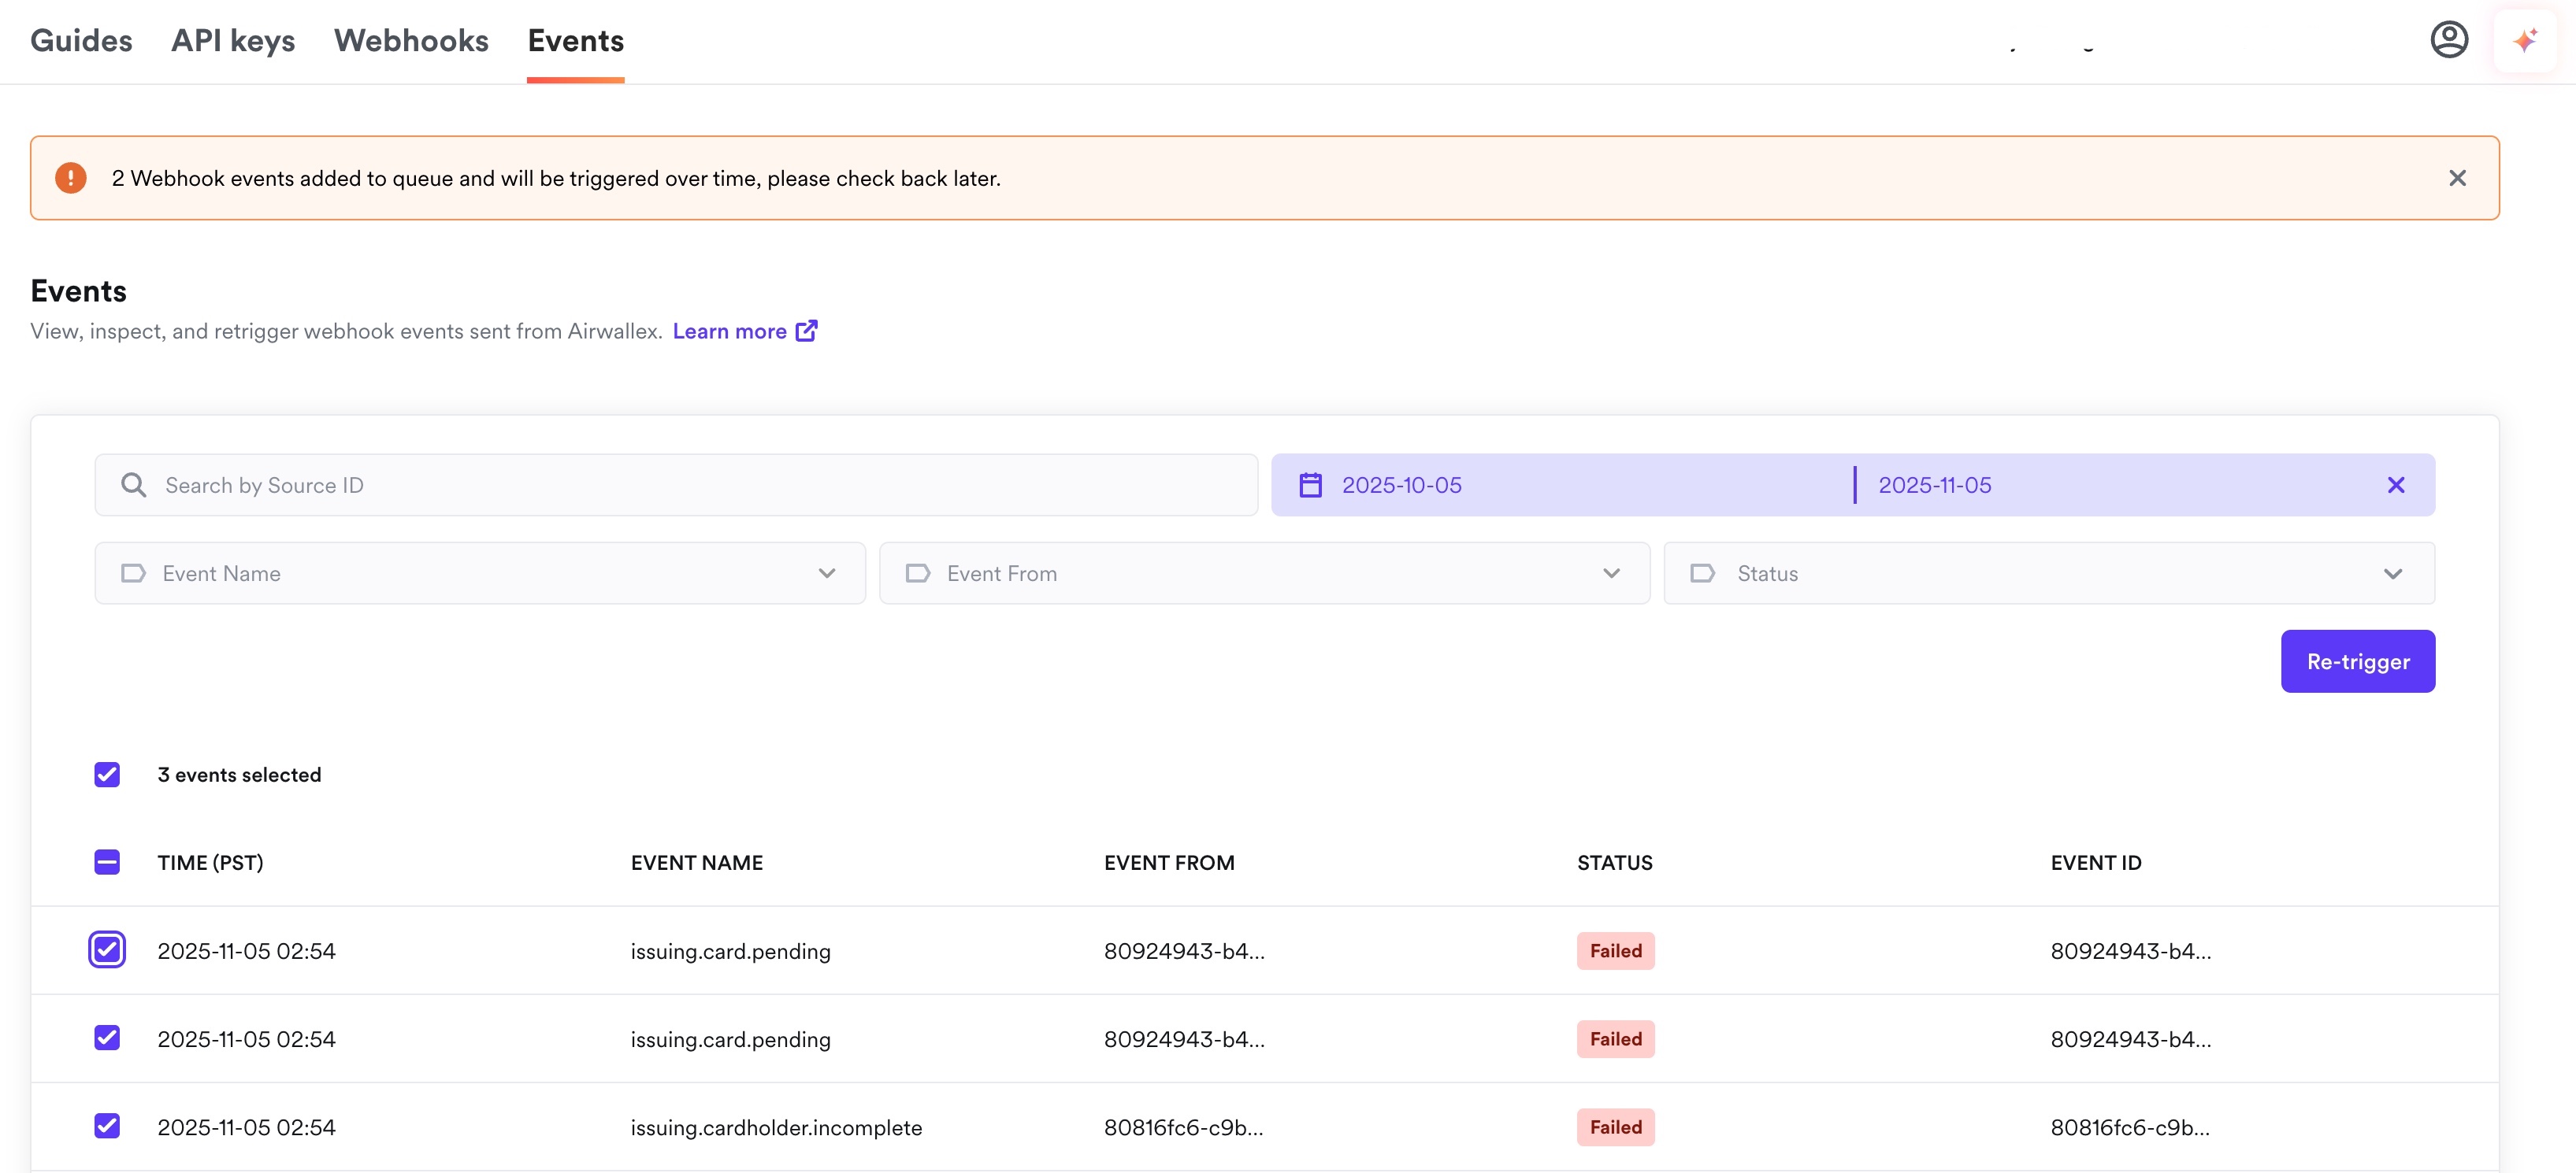
Task: Go to the API keys tab
Action: (233, 40)
